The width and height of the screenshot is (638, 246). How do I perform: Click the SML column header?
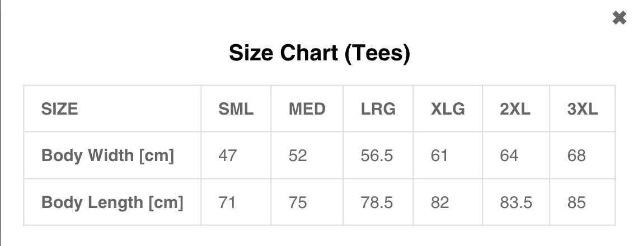(236, 109)
